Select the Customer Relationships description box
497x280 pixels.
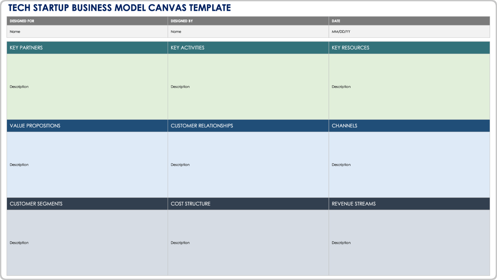coord(248,165)
